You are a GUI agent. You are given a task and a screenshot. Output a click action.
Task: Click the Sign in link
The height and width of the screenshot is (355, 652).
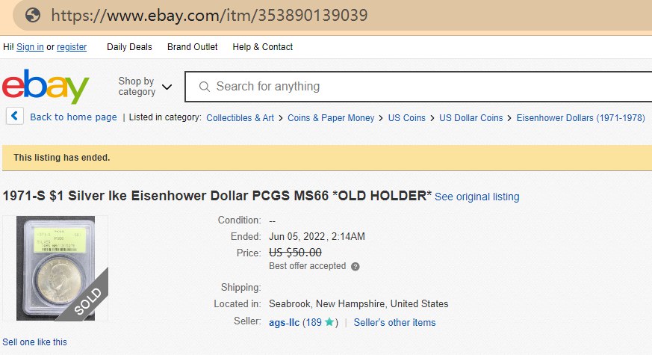[30, 47]
